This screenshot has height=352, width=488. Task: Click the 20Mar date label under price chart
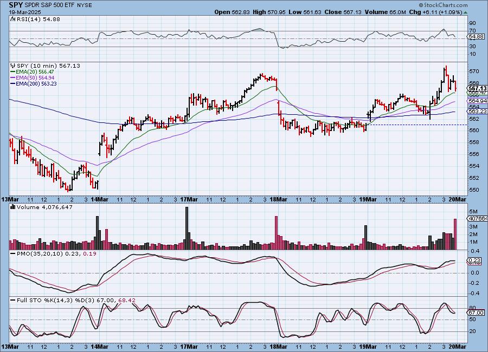pyautogui.click(x=458, y=199)
